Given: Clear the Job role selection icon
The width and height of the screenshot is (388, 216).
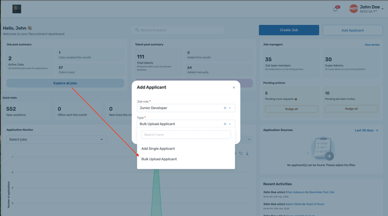Looking at the screenshot, I should (x=224, y=108).
